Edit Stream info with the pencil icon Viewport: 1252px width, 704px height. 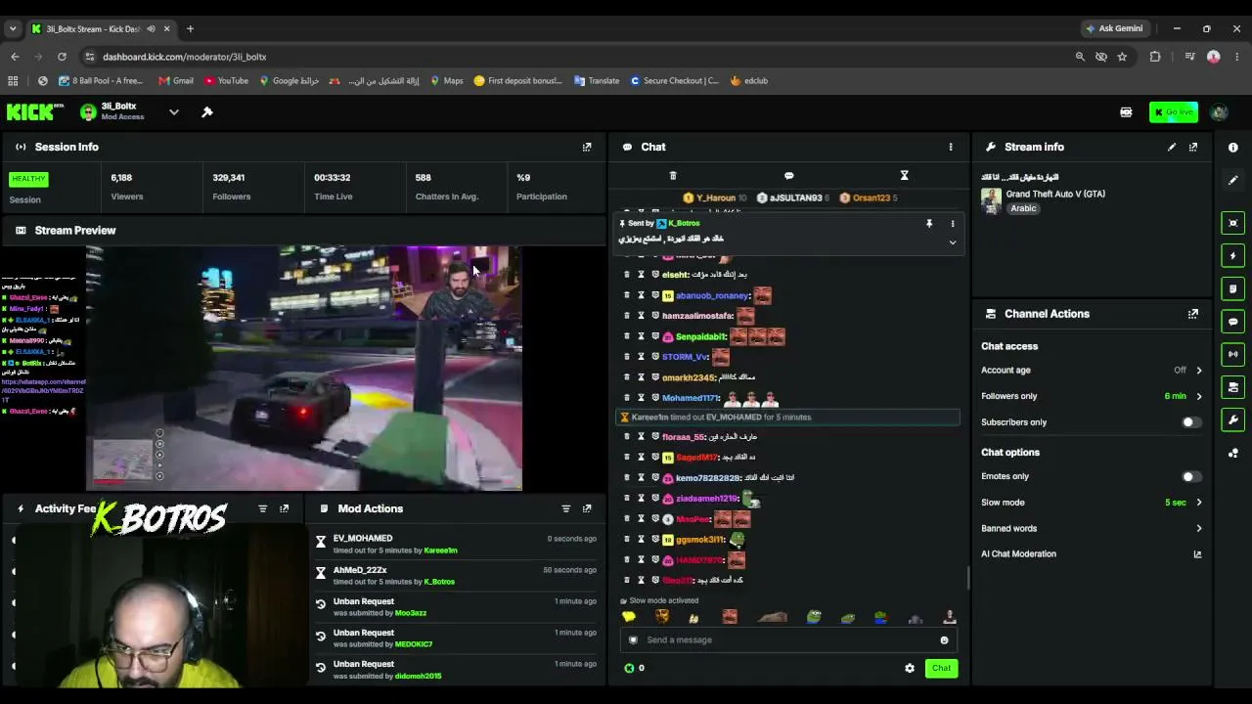[1172, 147]
